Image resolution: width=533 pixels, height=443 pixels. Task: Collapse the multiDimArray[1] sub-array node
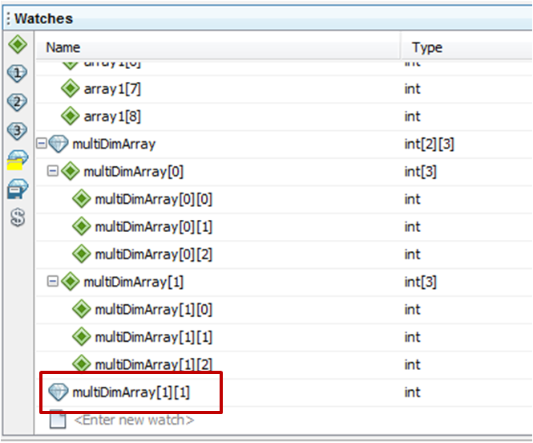click(53, 282)
